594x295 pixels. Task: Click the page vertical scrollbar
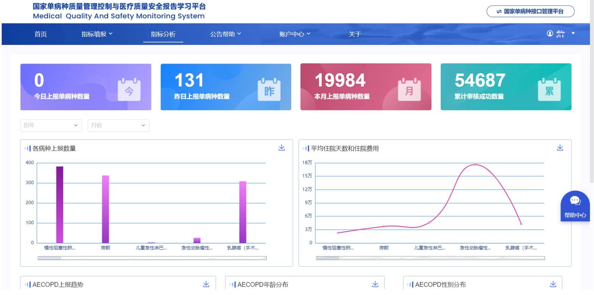(592, 92)
